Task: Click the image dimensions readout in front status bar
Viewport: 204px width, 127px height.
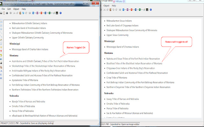Action: pyautogui.click(x=4, y=123)
